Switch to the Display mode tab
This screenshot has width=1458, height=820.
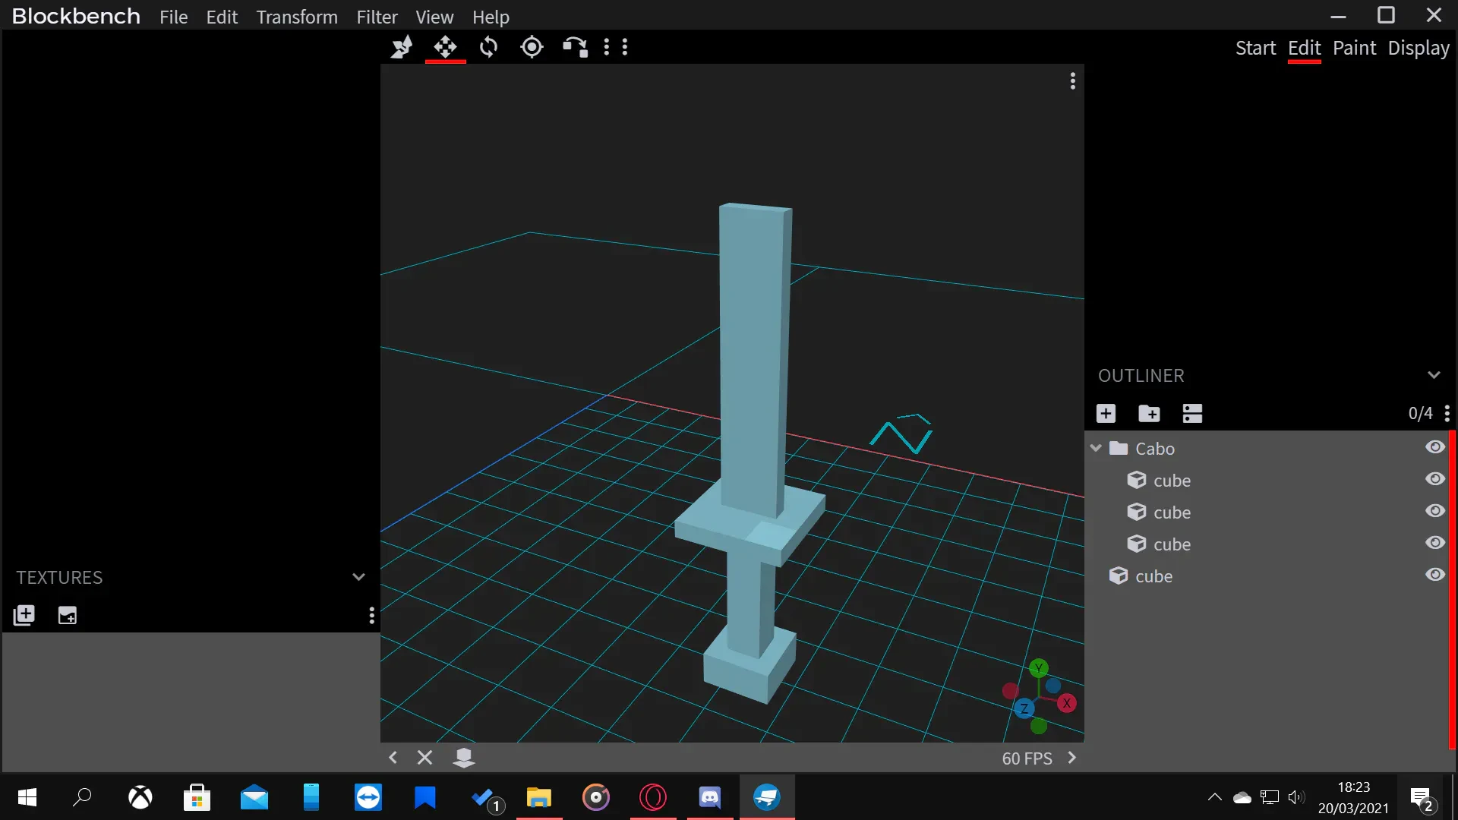(x=1419, y=48)
